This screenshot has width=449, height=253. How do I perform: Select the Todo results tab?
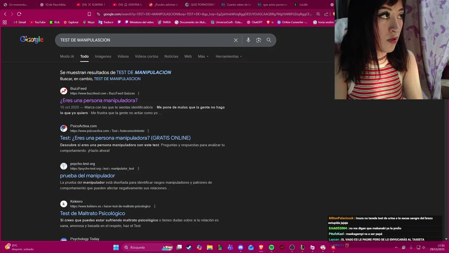(84, 56)
